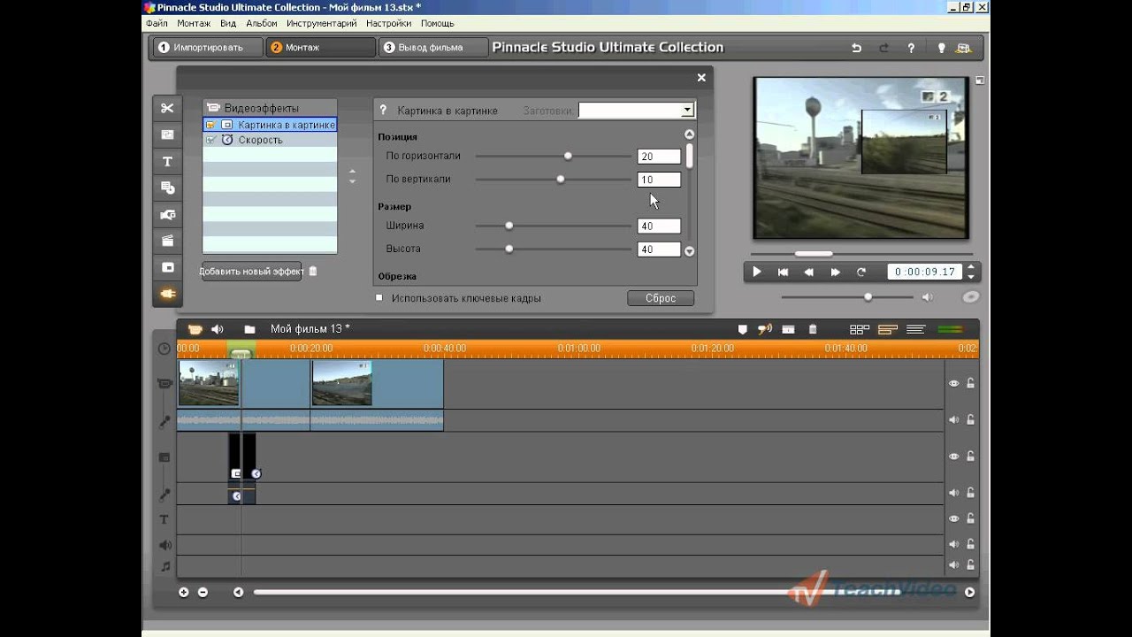The height and width of the screenshot is (637, 1132).
Task: Open help via top bar question mark
Action: coord(911,48)
